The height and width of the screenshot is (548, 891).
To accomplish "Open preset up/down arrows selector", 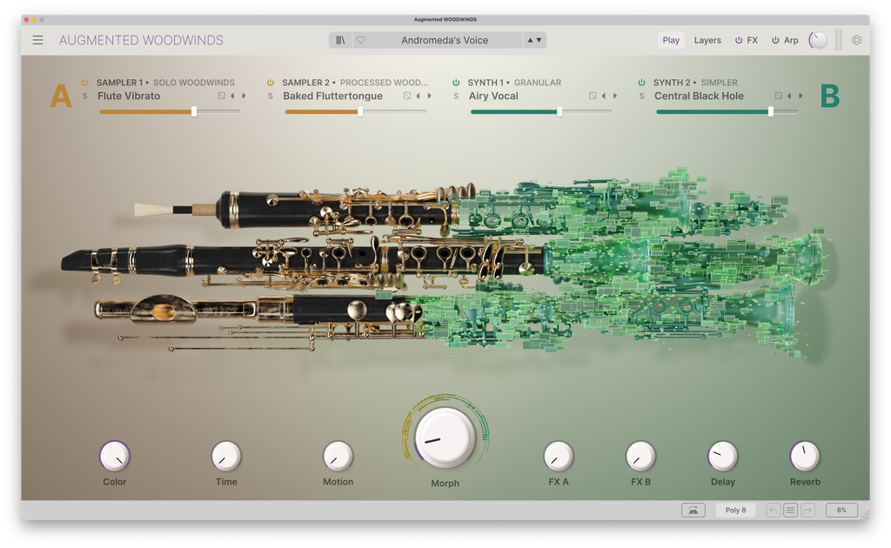I will pos(534,40).
